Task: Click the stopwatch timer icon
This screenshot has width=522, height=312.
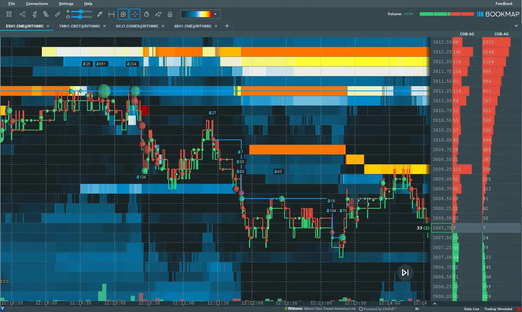Action: pyautogui.click(x=147, y=14)
